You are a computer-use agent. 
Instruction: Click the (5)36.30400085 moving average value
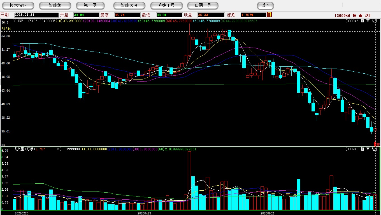(42, 21)
